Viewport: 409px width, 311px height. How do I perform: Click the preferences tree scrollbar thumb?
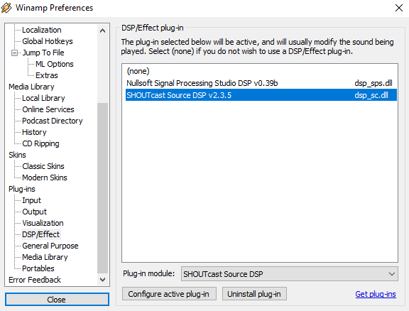(x=102, y=188)
